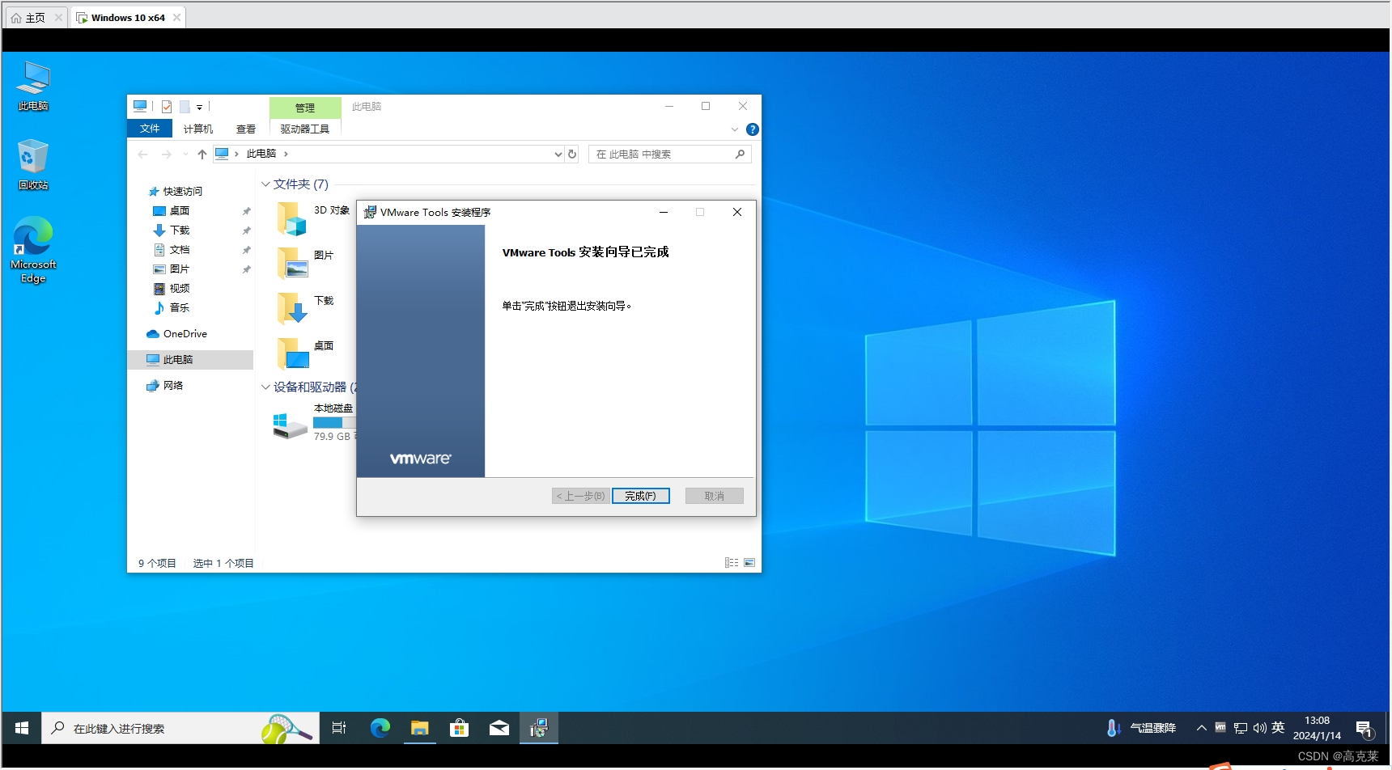
Task: Open the 文件 menu in Explorer
Action: click(149, 128)
